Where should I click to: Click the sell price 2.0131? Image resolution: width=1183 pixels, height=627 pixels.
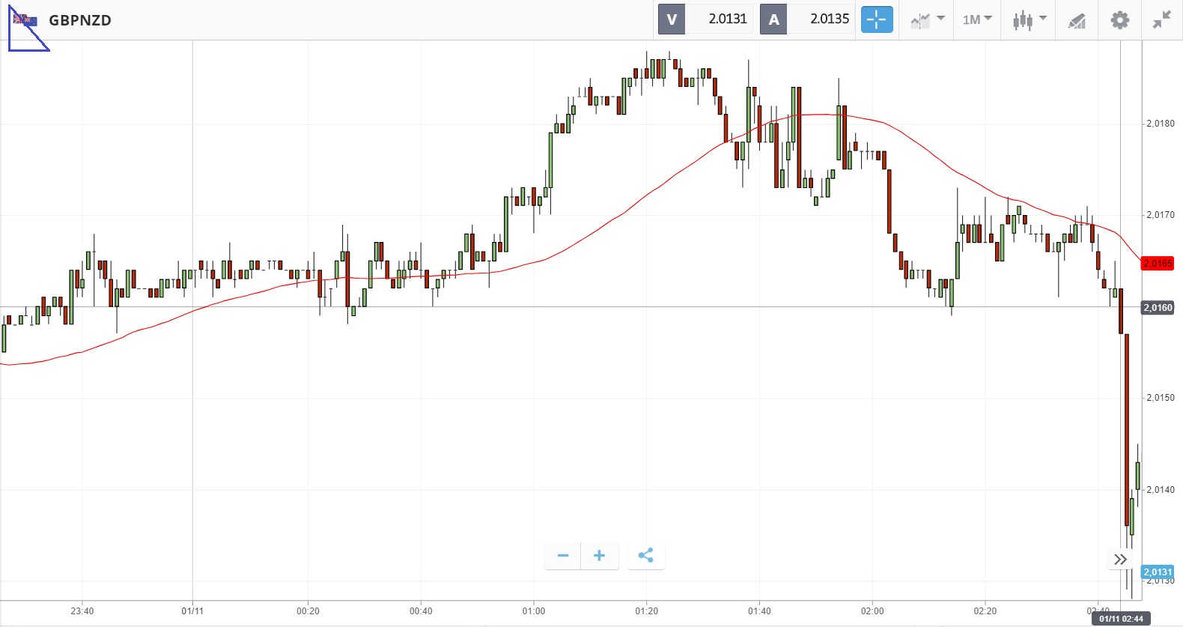727,19
